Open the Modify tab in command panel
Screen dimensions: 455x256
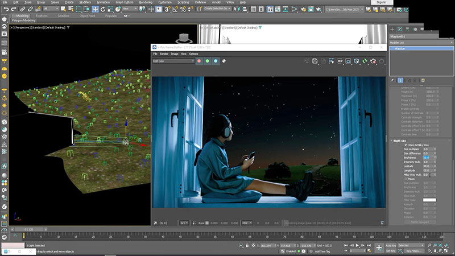[x=400, y=30]
